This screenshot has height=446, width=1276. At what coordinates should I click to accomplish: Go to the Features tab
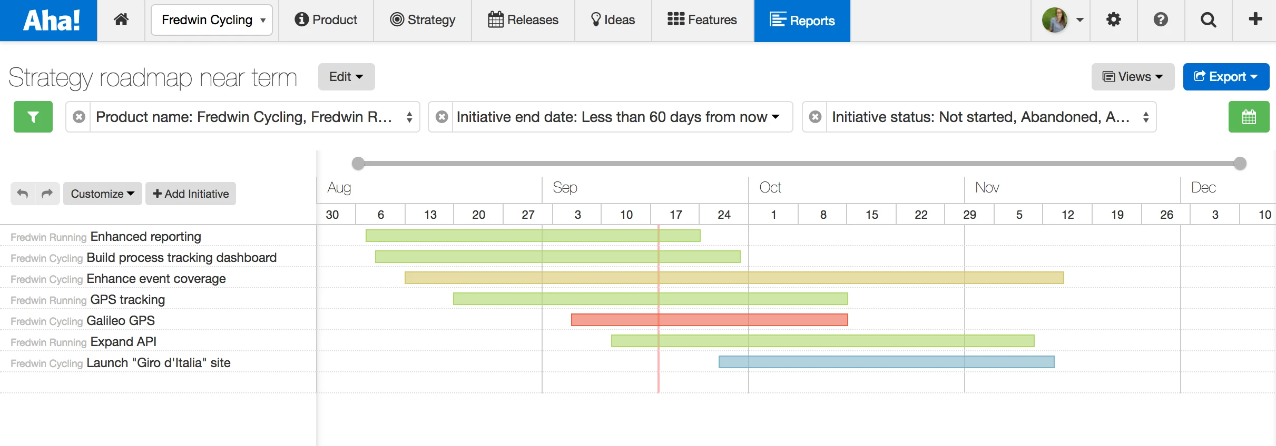click(x=702, y=20)
